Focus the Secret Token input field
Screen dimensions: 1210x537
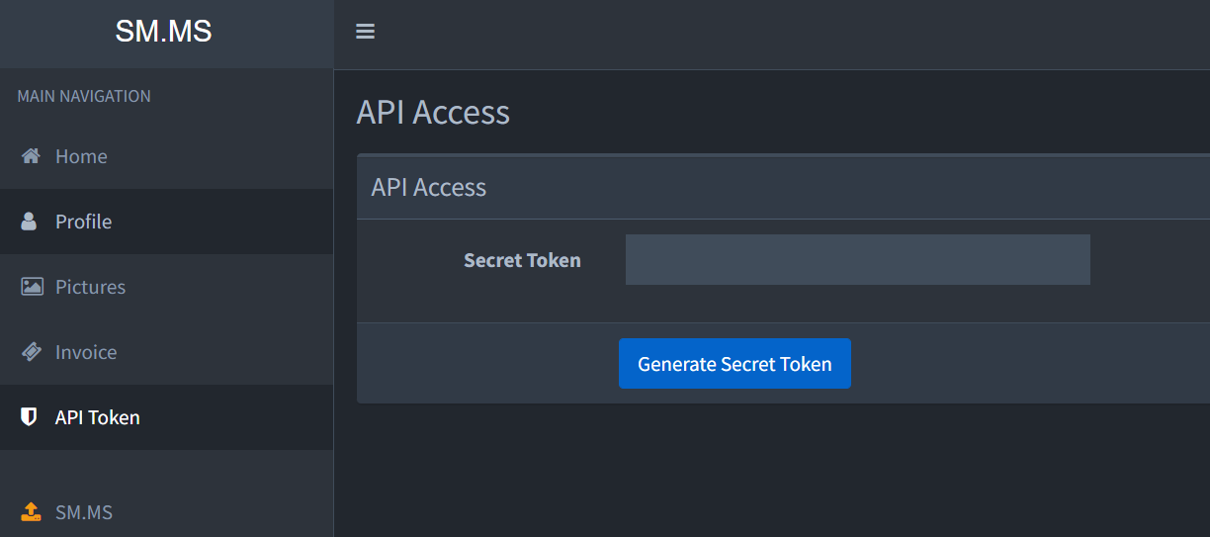(857, 260)
